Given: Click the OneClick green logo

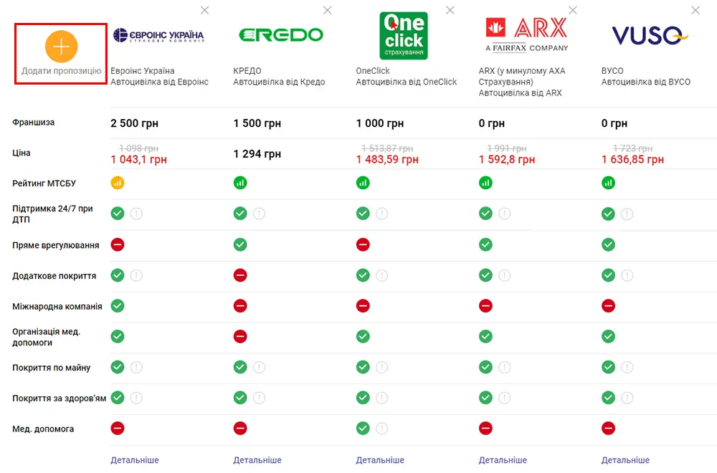Looking at the screenshot, I should coord(403,35).
